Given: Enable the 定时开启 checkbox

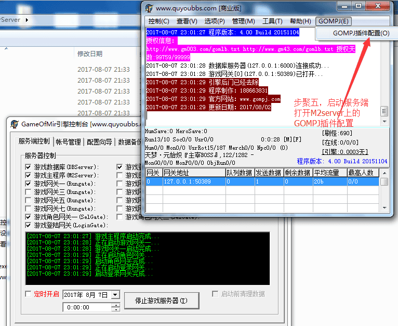Looking at the screenshot, I should tap(28, 294).
